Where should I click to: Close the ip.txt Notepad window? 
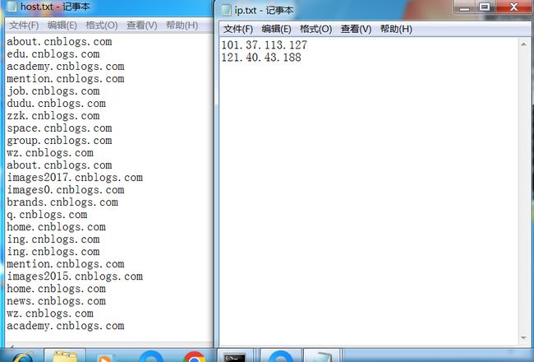click(x=513, y=7)
